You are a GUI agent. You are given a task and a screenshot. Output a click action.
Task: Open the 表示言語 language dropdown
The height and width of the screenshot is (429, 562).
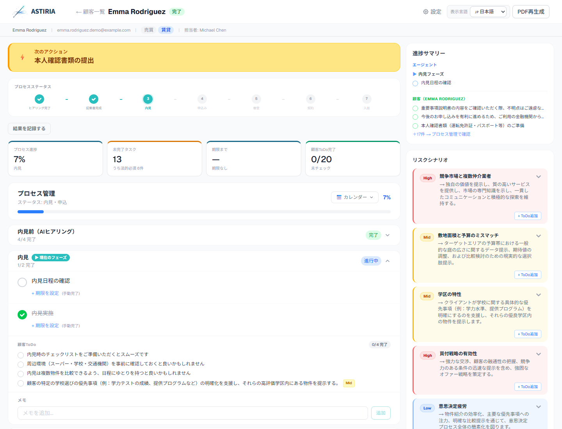489,12
